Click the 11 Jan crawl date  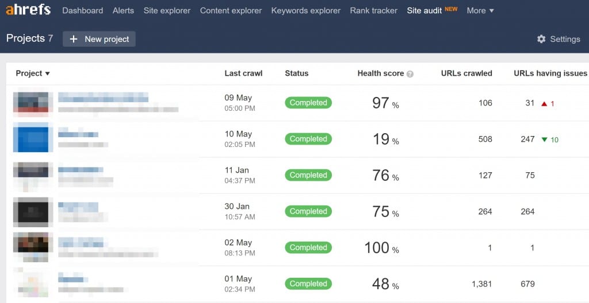tap(236, 170)
